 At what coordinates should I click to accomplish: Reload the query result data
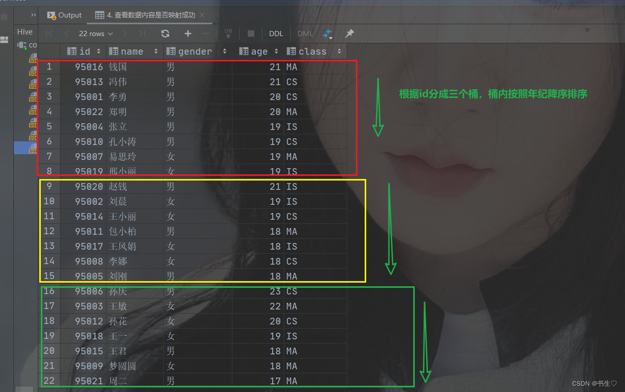coord(165,34)
